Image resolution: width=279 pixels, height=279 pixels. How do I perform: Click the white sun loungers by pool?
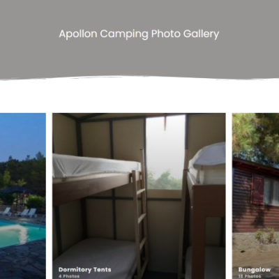point(20,212)
